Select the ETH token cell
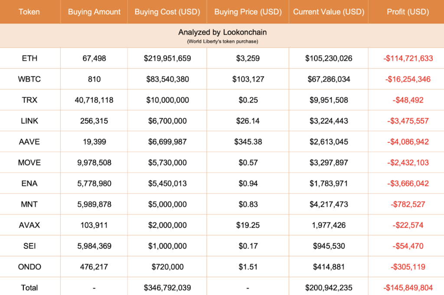The height and width of the screenshot is (295, 444). coord(29,58)
